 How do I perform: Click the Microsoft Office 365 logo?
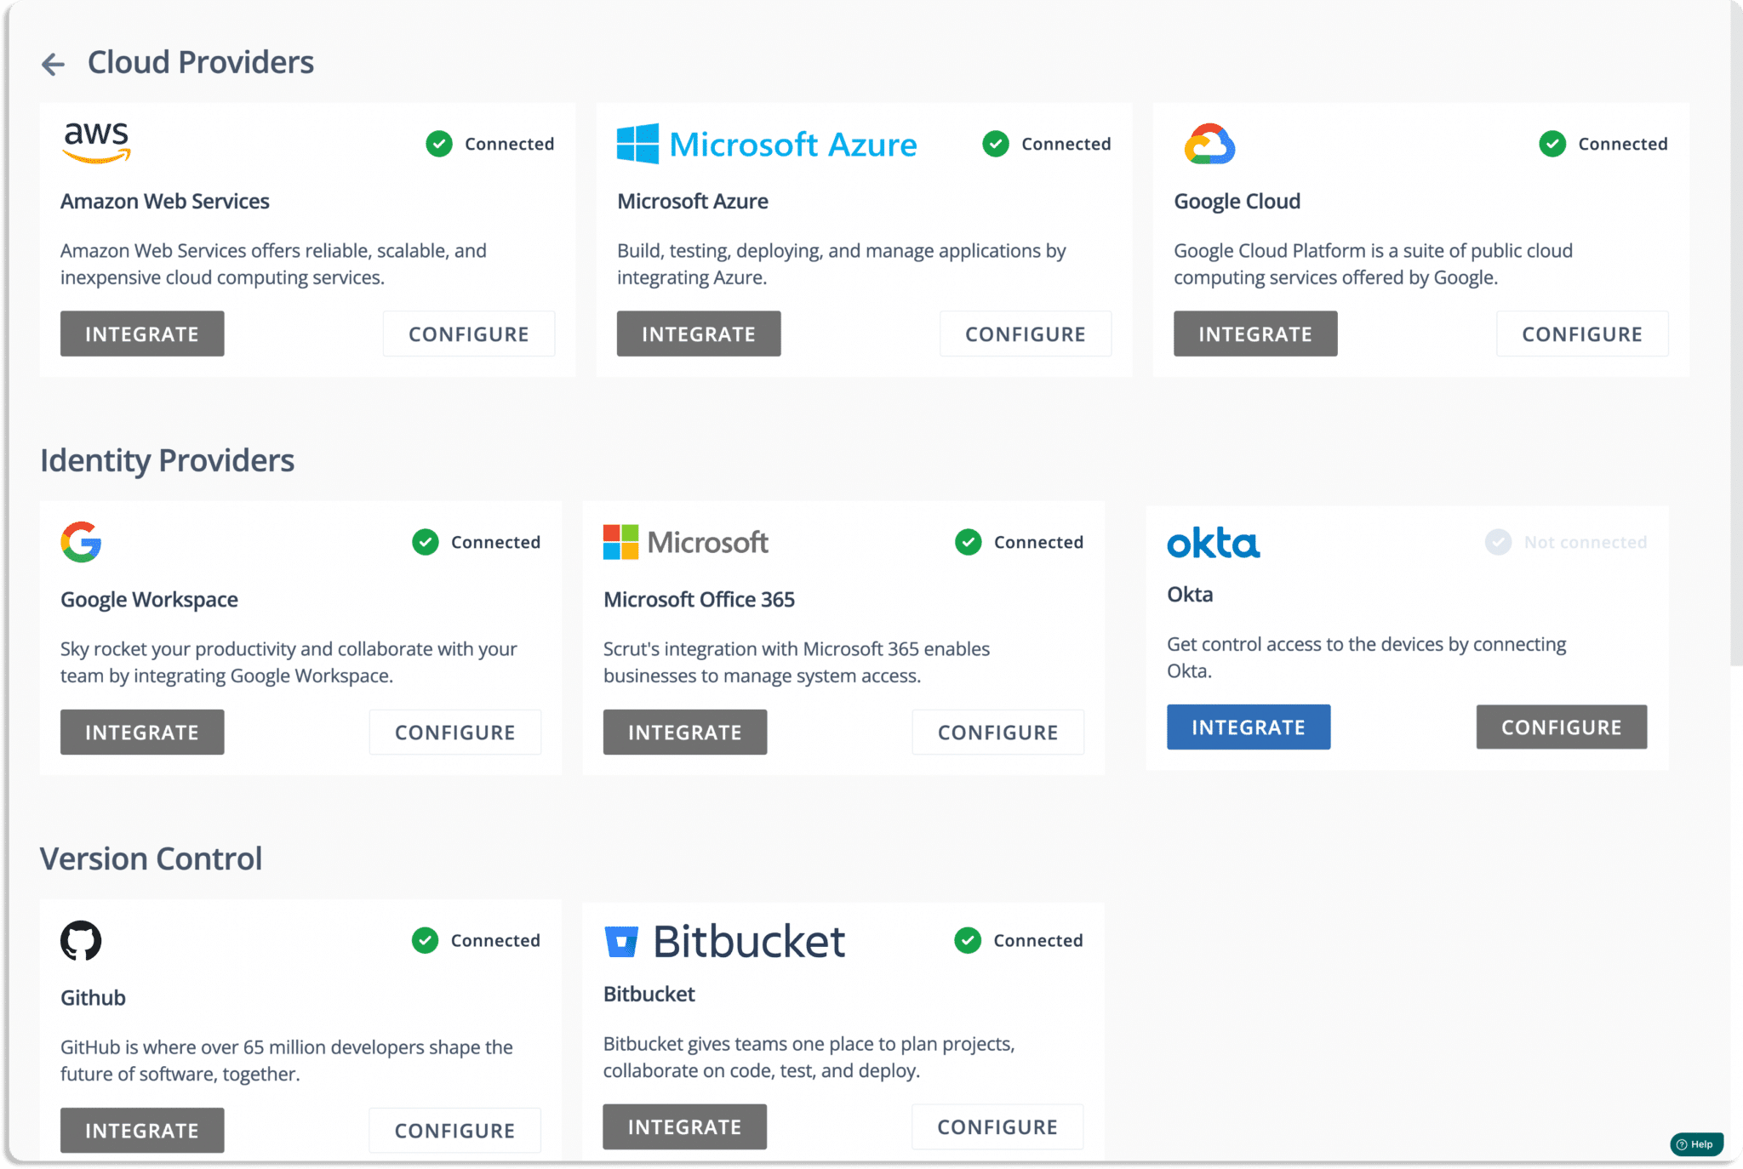coord(685,542)
